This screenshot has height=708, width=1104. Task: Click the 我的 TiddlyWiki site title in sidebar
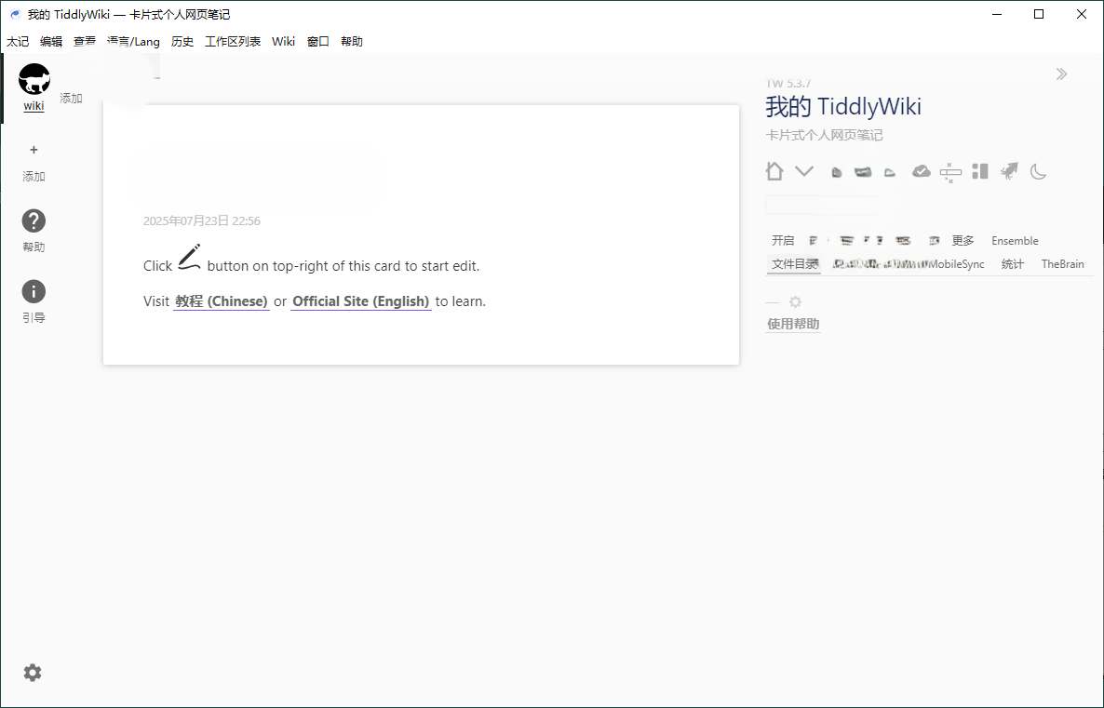[x=843, y=107]
